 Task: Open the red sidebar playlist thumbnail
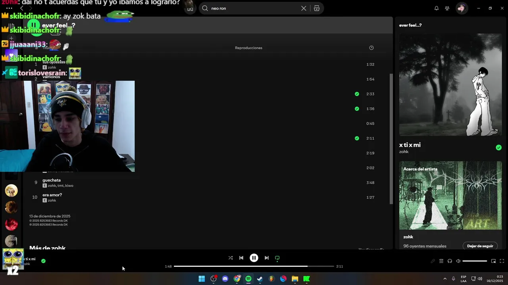[x=11, y=224]
